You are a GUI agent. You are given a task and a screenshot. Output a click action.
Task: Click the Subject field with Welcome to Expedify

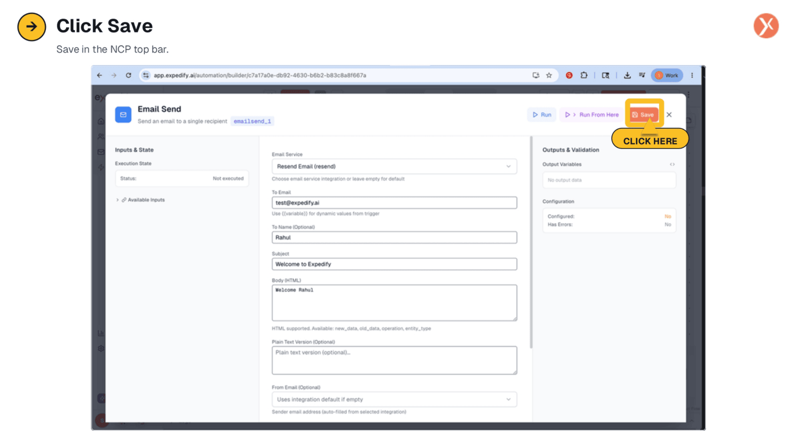pyautogui.click(x=394, y=264)
